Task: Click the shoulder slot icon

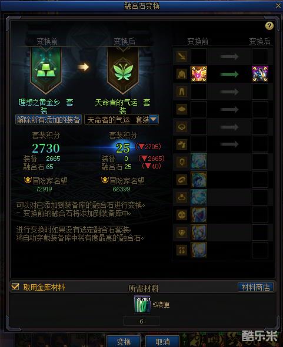Action: pos(182,109)
